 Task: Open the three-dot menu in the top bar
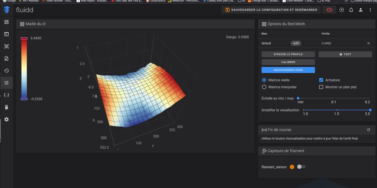(x=370, y=10)
